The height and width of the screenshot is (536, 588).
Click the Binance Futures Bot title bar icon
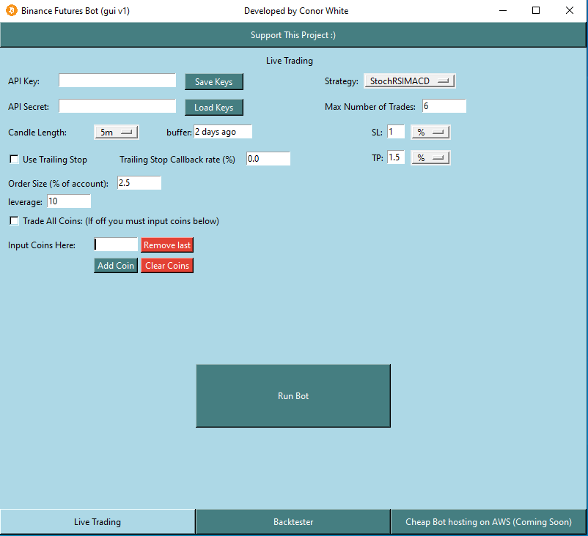11,10
